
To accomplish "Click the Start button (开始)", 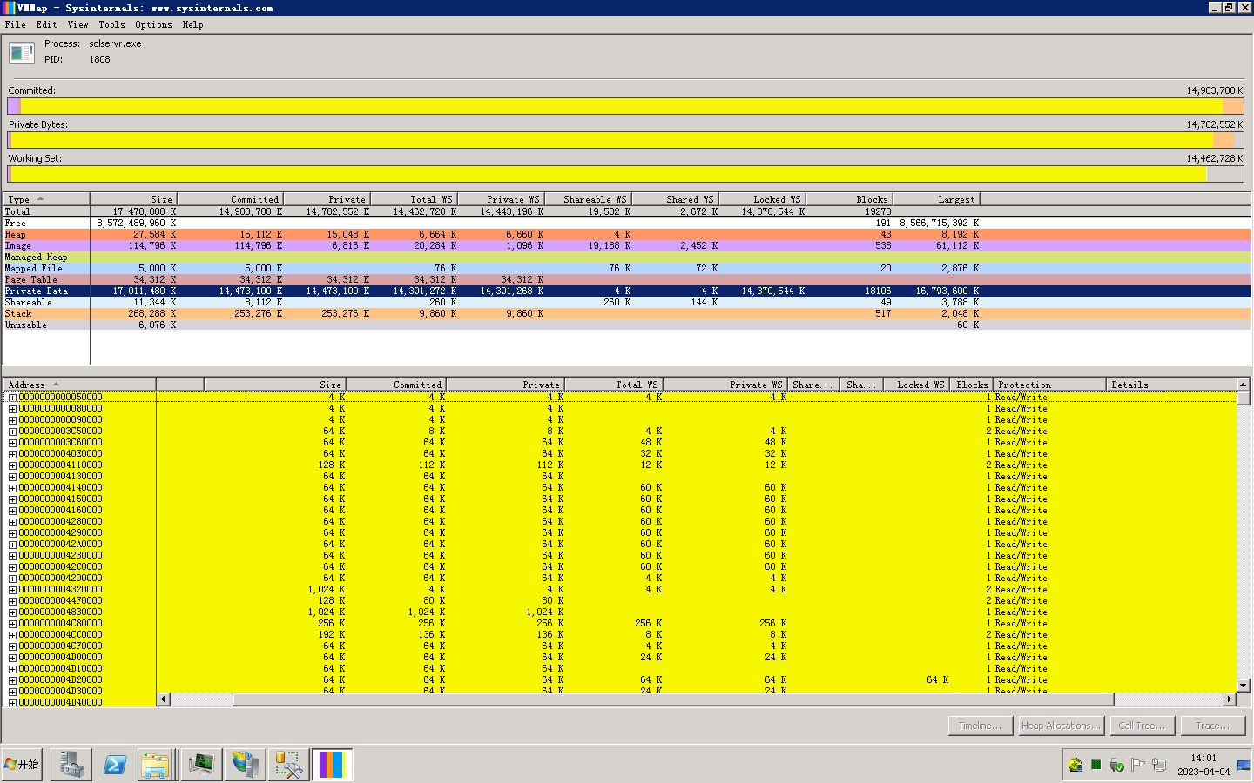I will (x=23, y=764).
